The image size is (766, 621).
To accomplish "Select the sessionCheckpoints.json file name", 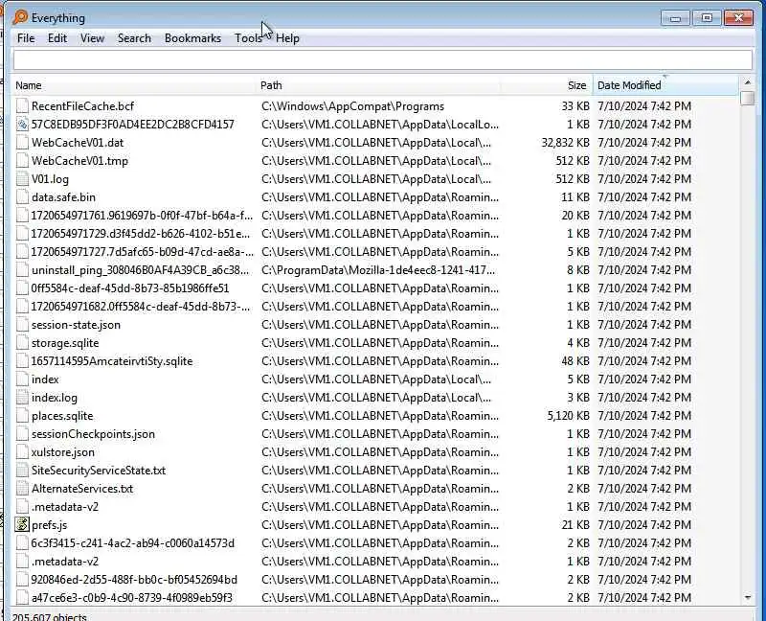I will tap(93, 434).
